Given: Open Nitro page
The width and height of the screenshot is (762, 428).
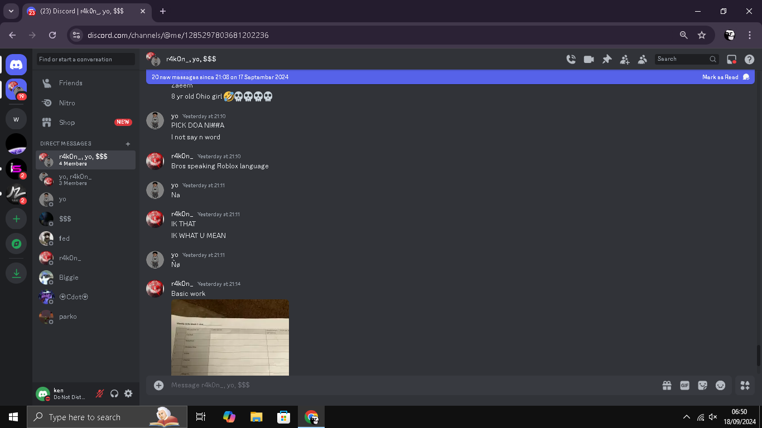Looking at the screenshot, I should pyautogui.click(x=85, y=103).
